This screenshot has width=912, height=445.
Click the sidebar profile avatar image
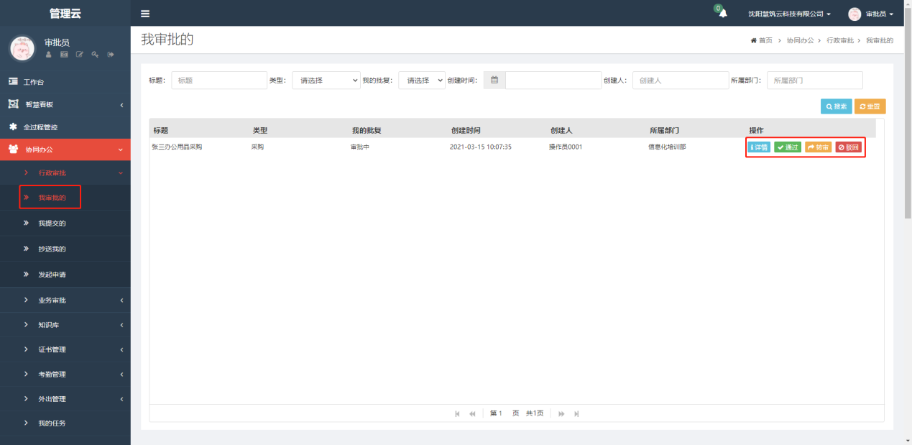coord(22,48)
